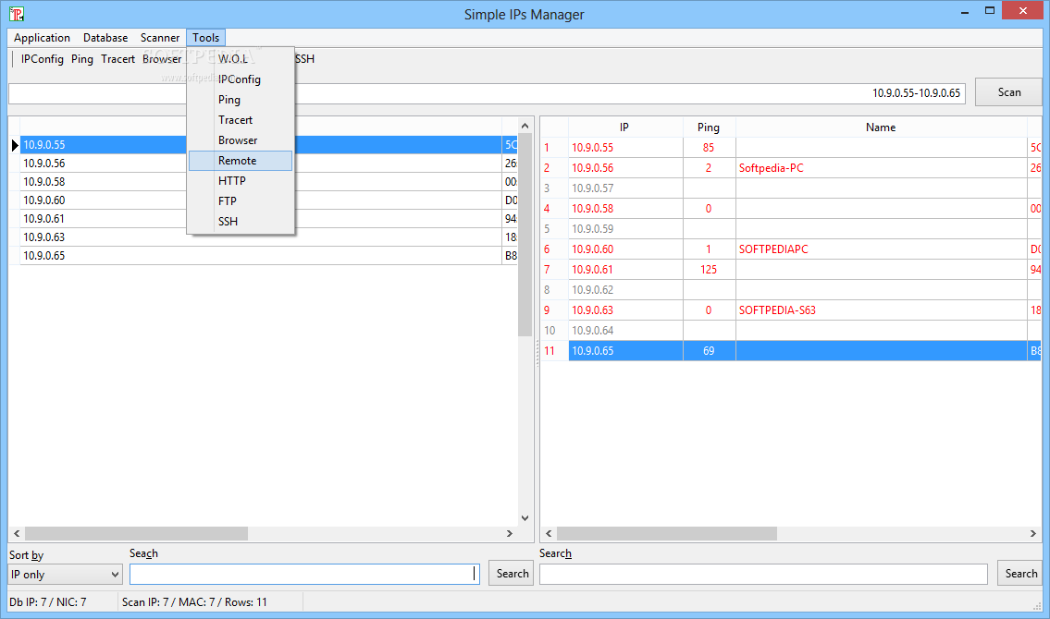
Task: Click row number 1 in scan results
Action: [547, 148]
